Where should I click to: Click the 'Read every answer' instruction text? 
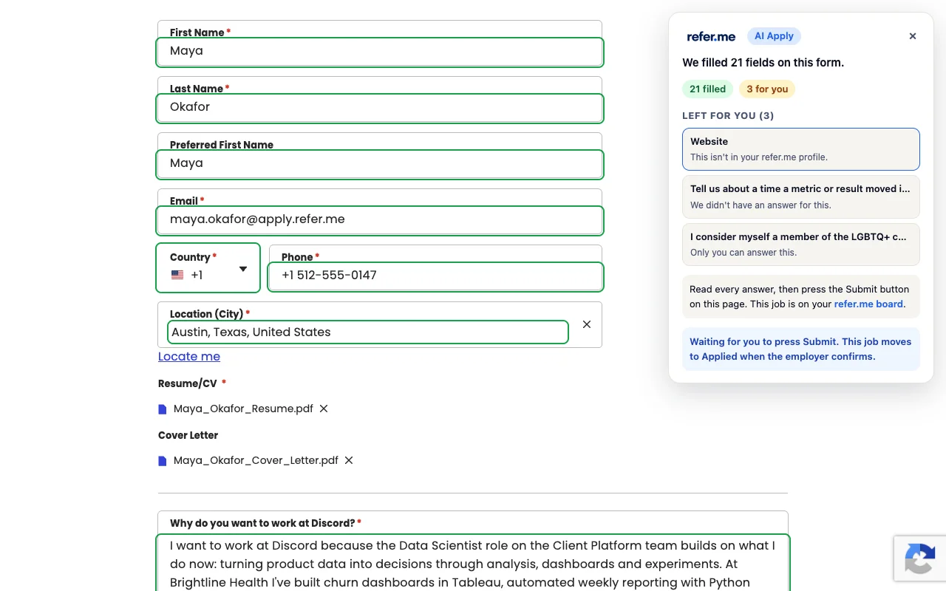[801, 296]
